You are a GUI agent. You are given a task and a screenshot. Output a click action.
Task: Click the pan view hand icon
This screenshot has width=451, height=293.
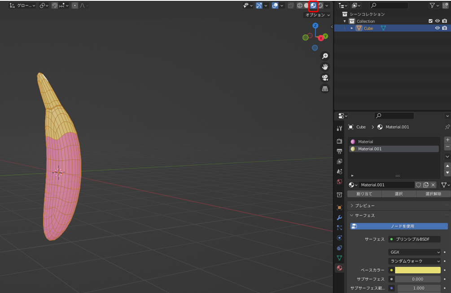coord(325,67)
